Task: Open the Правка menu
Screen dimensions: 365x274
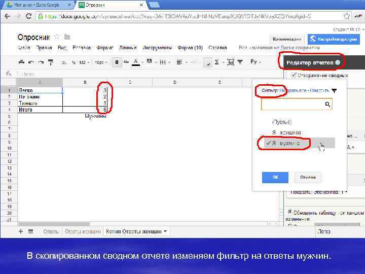Action: (x=44, y=48)
